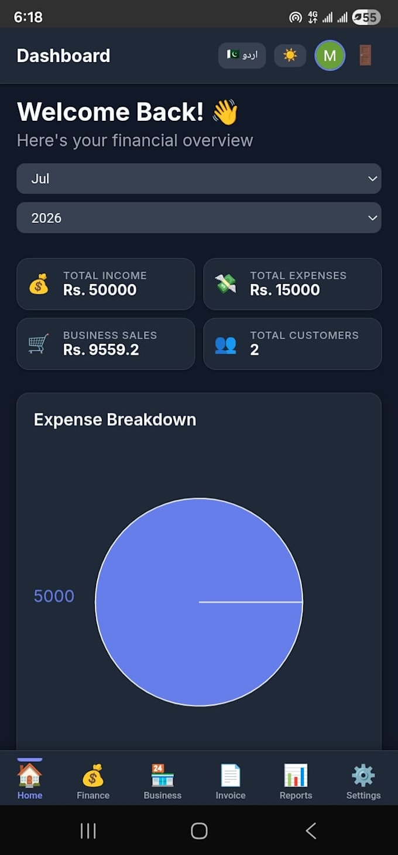Image resolution: width=398 pixels, height=855 pixels.
Task: Open the 2026 year dropdown
Action: click(x=199, y=218)
